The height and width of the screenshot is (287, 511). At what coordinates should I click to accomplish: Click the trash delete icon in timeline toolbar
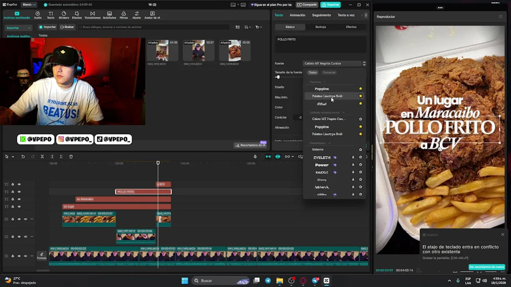pos(71,157)
